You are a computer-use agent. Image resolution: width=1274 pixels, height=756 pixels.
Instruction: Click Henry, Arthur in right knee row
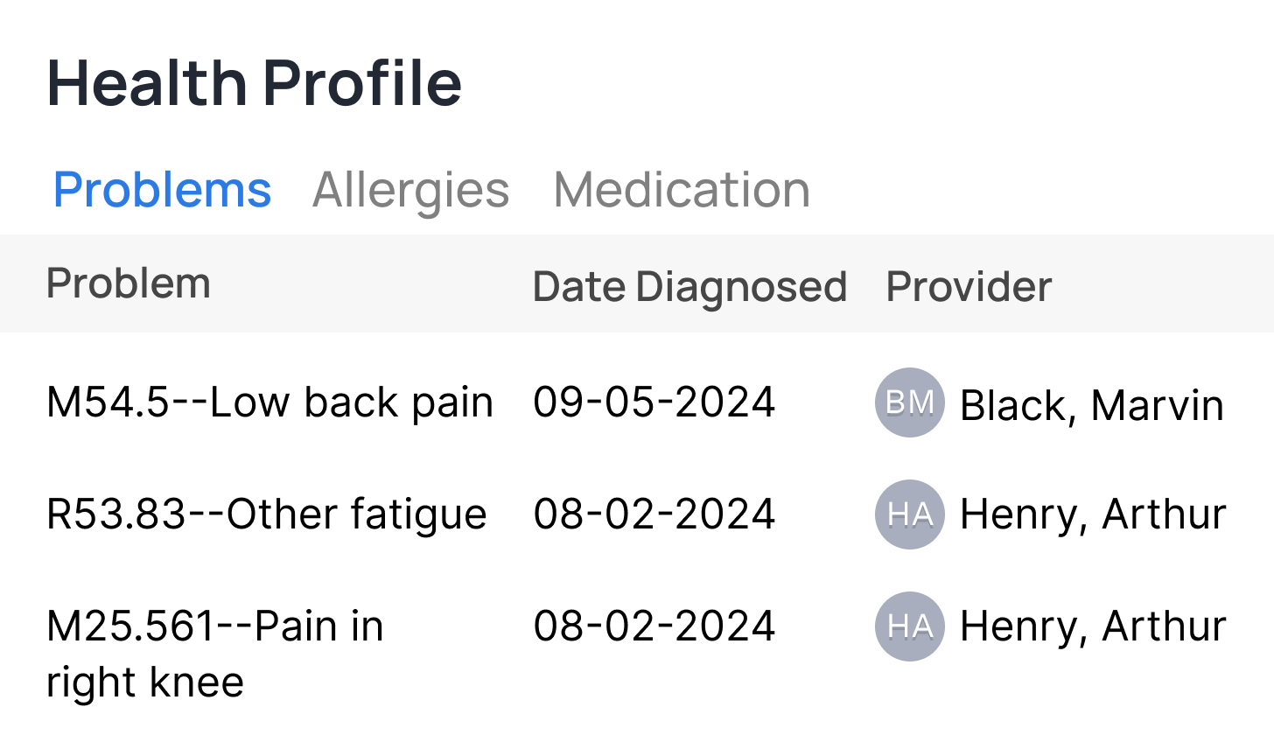click(1093, 626)
